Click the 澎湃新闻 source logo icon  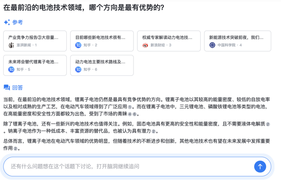coord(11,45)
